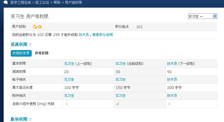
Task: Expand the 版块权限 section via its triangle
Action: [31, 119]
